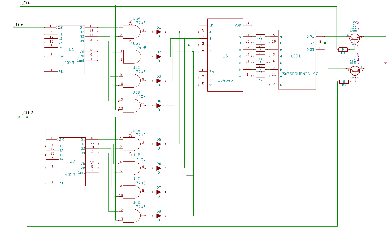Click diode D3 symbol
This screenshot has height=230, width=392.
[159, 81]
